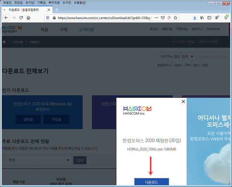Screen dimensions: 232x187
Task: Expand 자주하는 질문 검색 dropdown
Action: click(177, 57)
